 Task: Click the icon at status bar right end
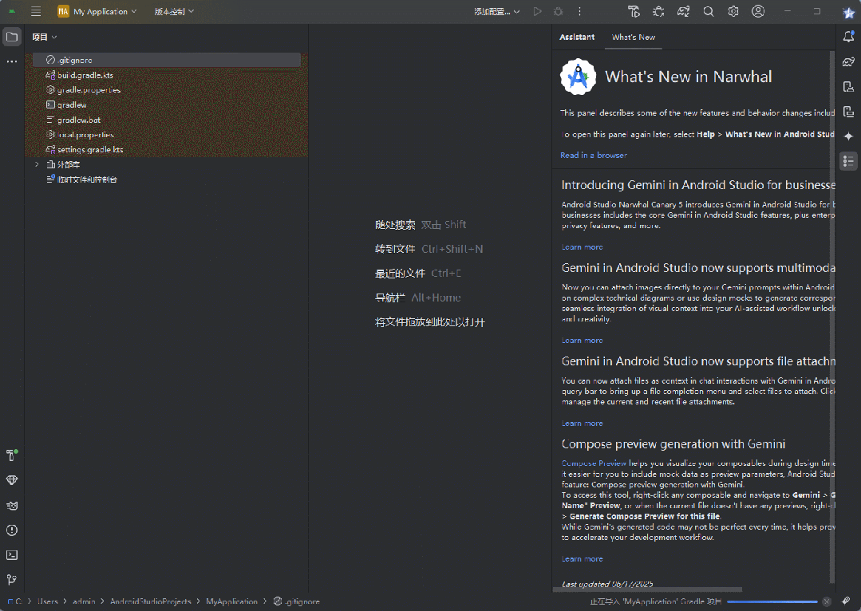point(846,601)
